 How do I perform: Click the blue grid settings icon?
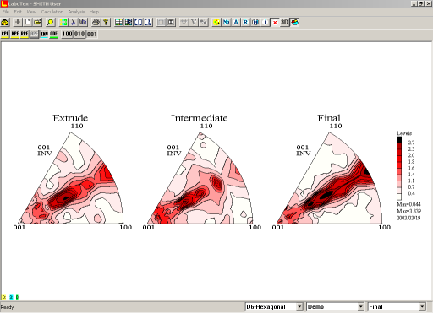pyautogui.click(x=129, y=22)
